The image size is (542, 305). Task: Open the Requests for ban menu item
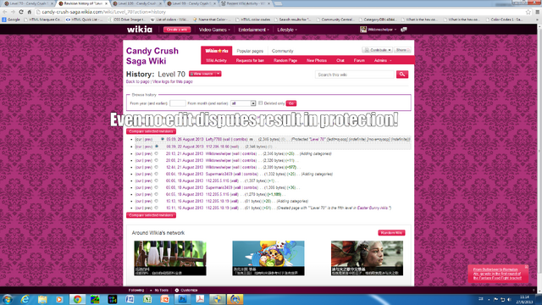250,60
